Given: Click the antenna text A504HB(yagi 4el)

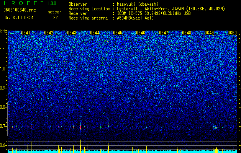Looking at the screenshot, I should tap(135, 18).
